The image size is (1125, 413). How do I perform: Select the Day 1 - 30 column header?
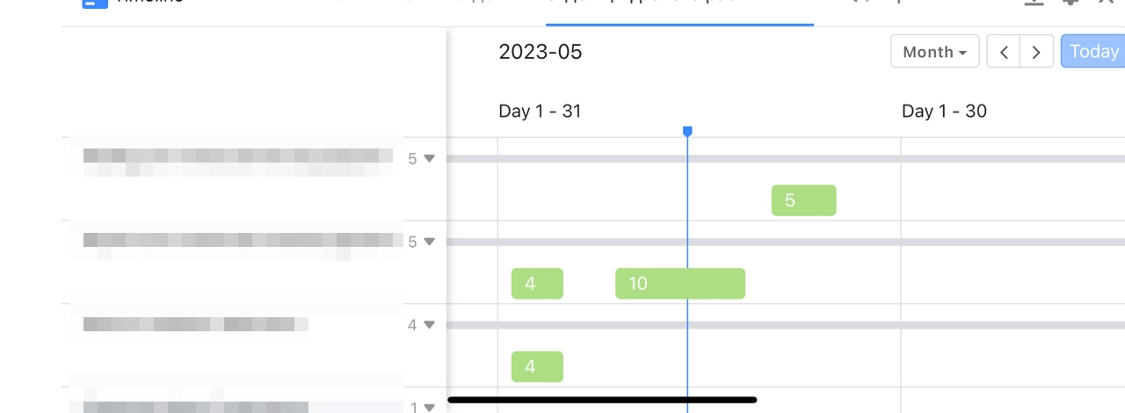pyautogui.click(x=944, y=112)
